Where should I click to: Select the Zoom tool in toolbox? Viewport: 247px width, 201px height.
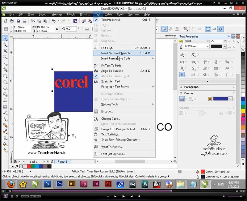5,57
